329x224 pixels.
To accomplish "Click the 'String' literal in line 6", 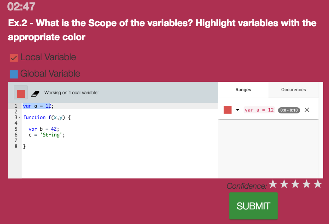I will 51,135.
